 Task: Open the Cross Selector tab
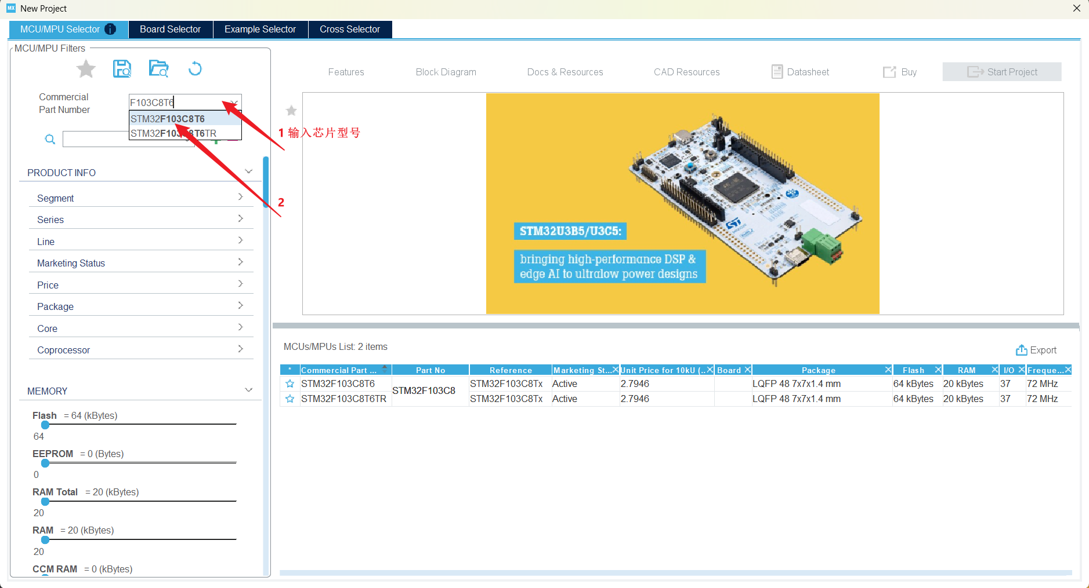[x=350, y=29]
